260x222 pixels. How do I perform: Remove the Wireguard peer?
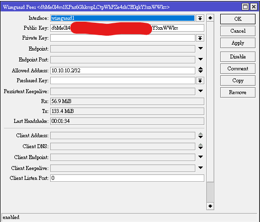click(238, 92)
